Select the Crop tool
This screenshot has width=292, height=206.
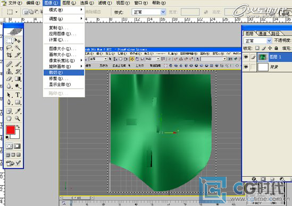click(x=9, y=55)
